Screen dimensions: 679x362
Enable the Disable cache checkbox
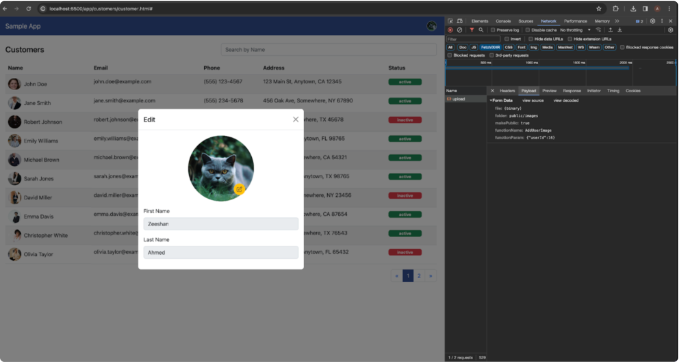point(528,30)
